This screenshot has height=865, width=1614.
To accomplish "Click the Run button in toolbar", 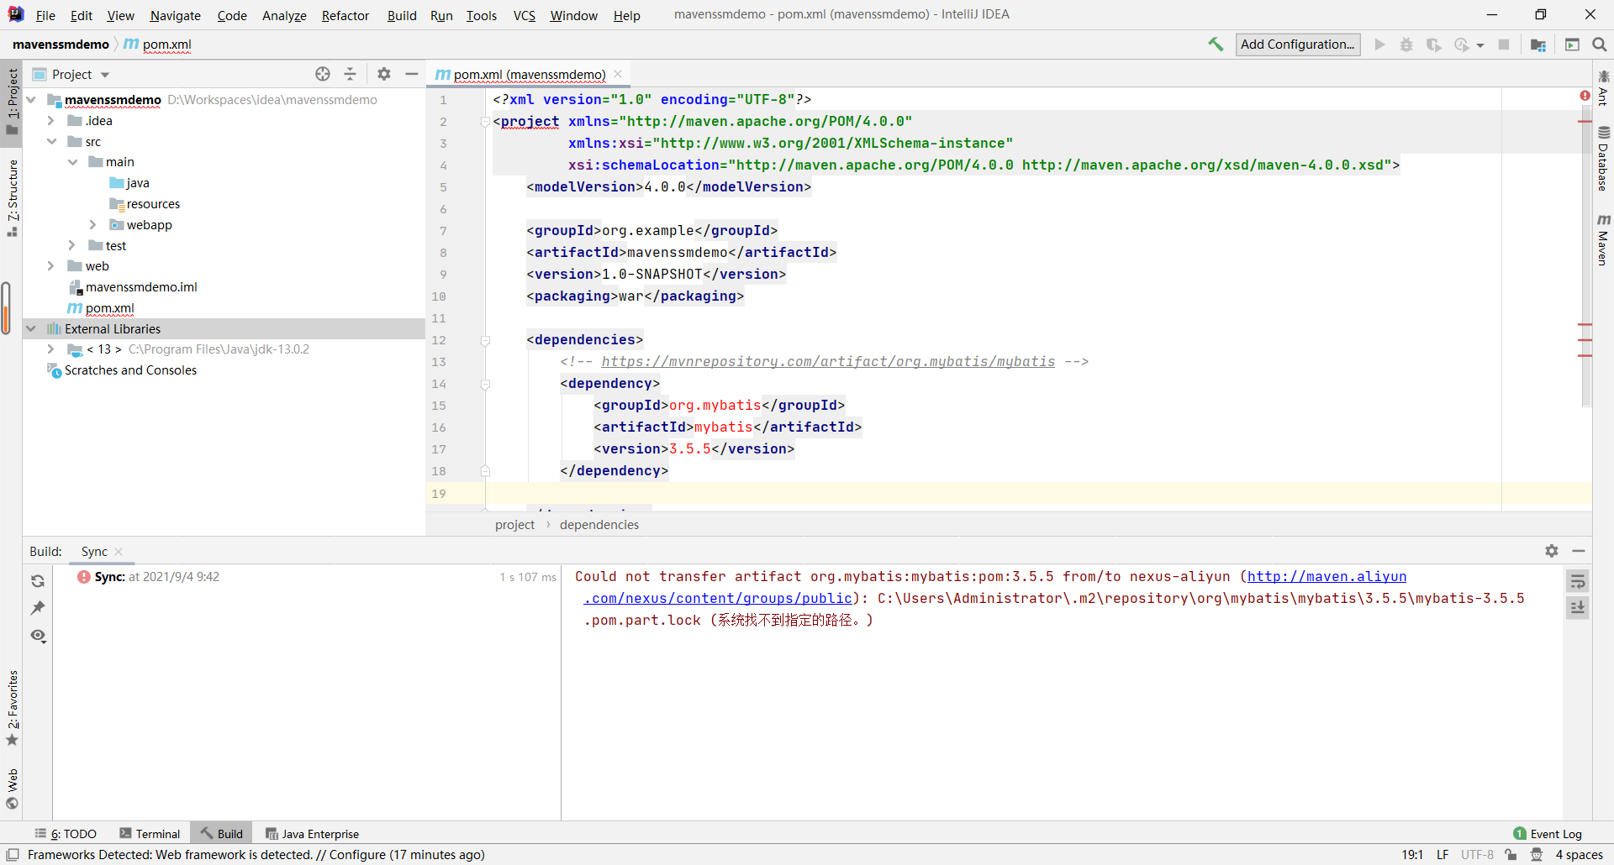I will pos(1379,45).
